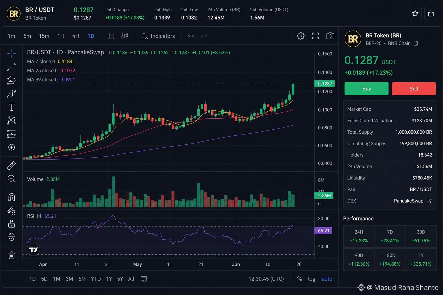The image size is (443, 295).
Task: Copy the BEP-20 contract address
Action: pos(416,44)
